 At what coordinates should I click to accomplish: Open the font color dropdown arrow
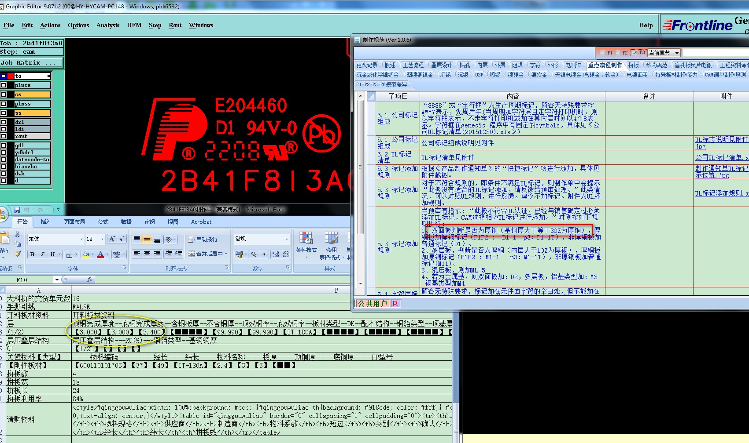[x=107, y=254]
